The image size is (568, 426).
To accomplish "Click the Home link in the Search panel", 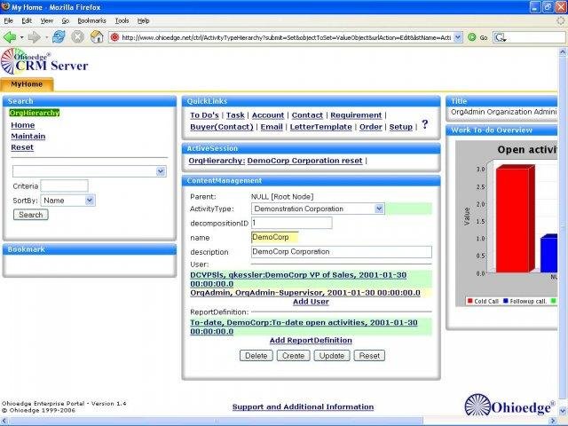I will coord(23,125).
